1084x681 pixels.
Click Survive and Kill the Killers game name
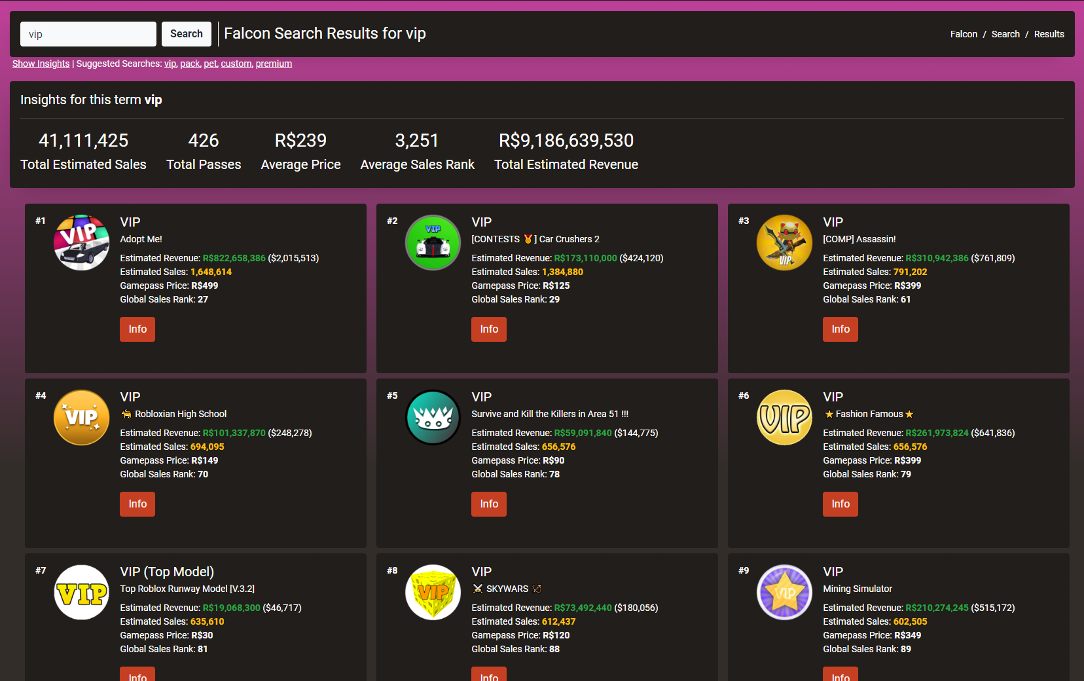pyautogui.click(x=550, y=414)
